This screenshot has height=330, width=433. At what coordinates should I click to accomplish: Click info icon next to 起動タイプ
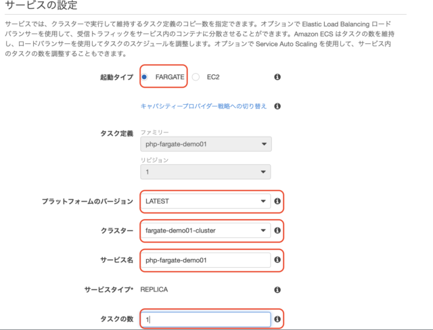277,77
